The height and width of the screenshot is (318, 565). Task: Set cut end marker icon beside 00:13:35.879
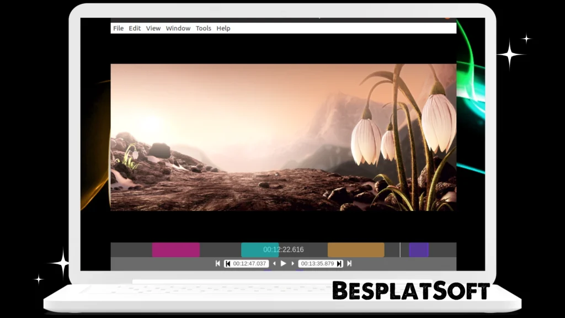(339, 264)
